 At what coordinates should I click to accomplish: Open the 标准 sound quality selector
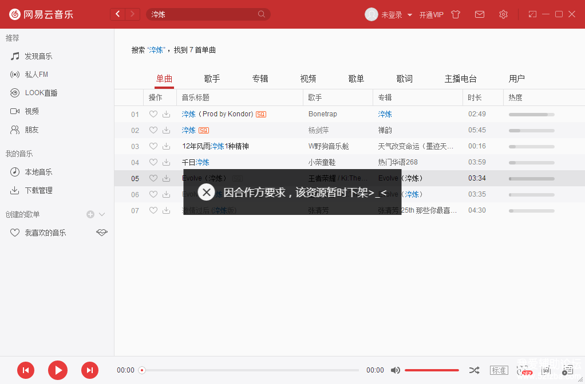(499, 370)
